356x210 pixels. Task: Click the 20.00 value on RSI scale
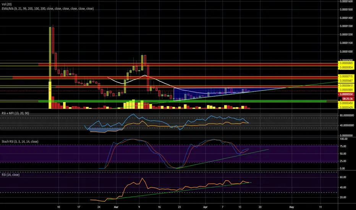(343, 197)
